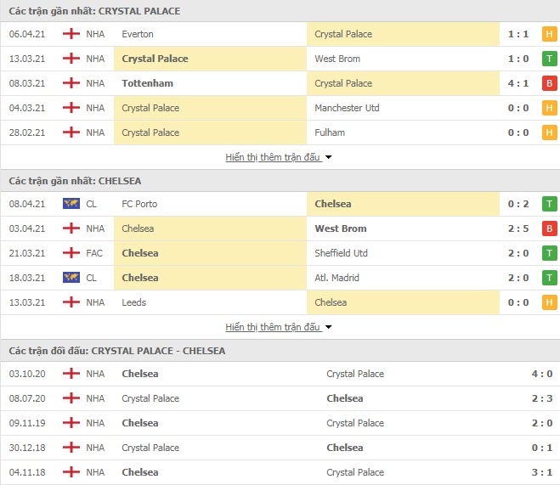Click the green T badge for West Brom 1:0 match

point(549,59)
